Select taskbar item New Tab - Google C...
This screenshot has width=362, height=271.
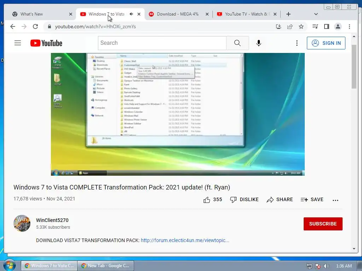106,266
